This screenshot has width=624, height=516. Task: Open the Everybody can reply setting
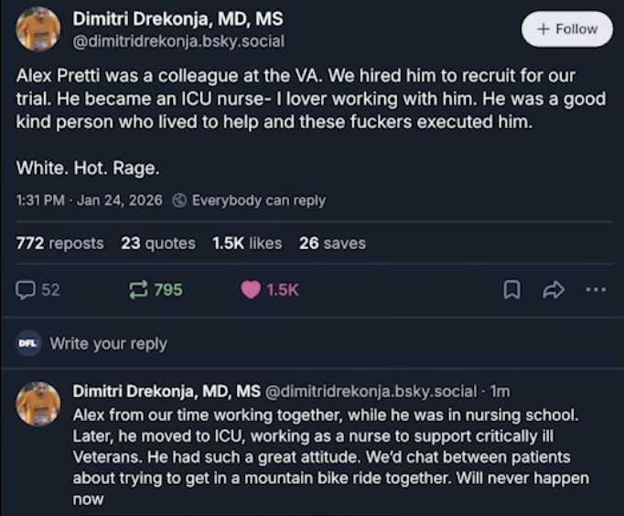pyautogui.click(x=258, y=200)
